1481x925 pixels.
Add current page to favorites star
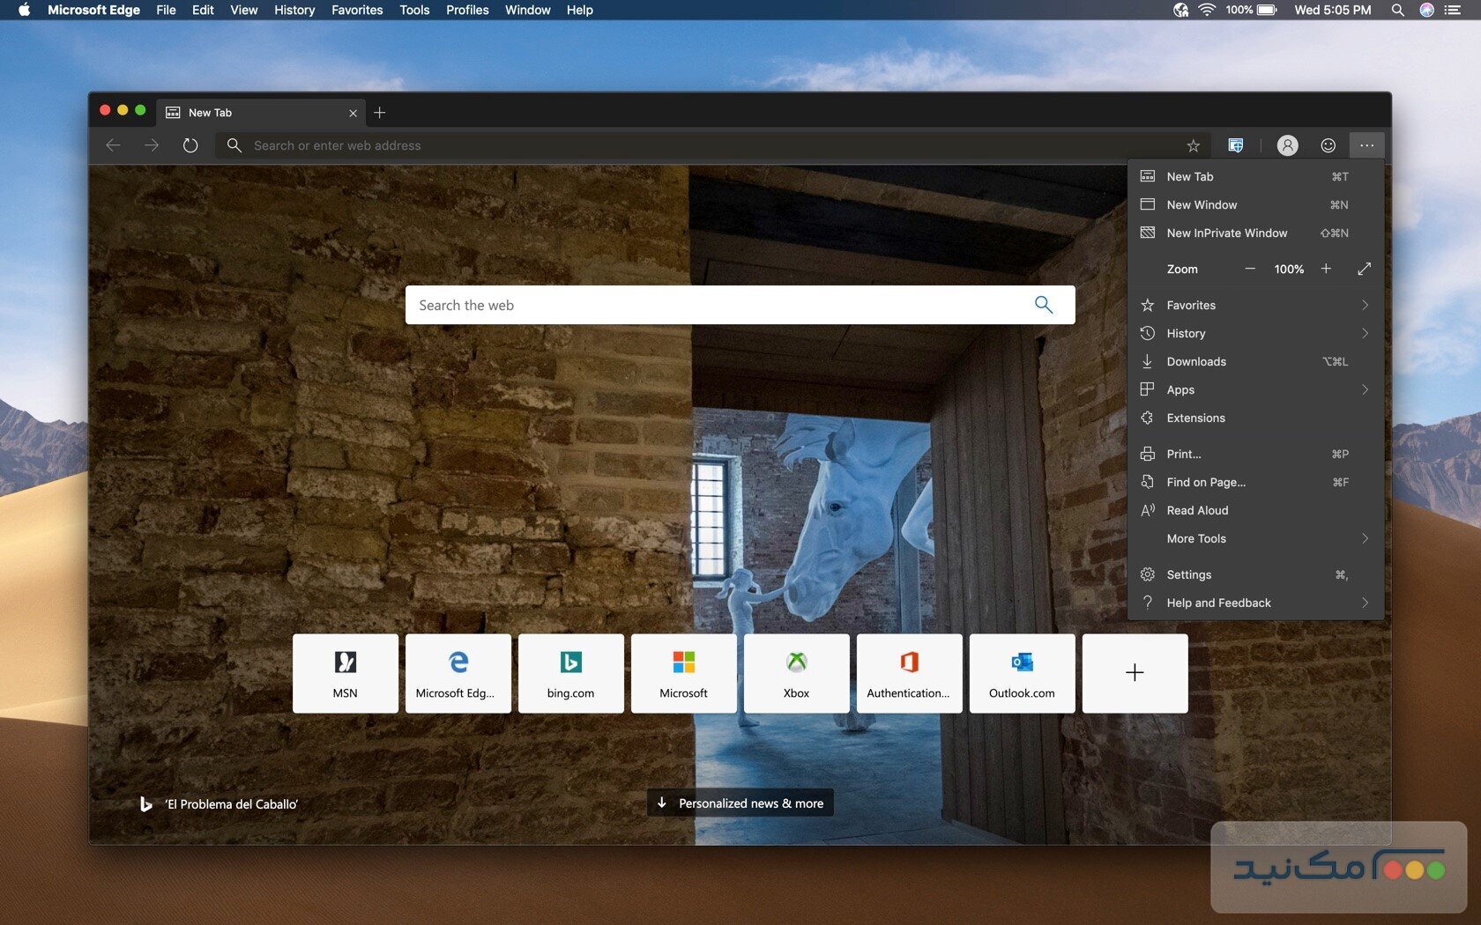coord(1192,144)
